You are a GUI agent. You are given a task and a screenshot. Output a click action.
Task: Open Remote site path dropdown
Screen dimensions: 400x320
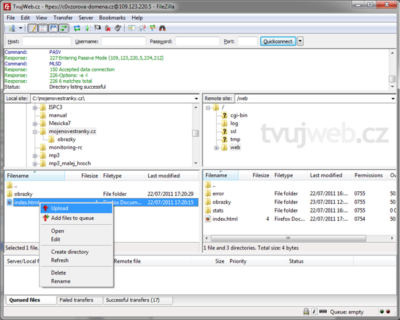point(393,99)
